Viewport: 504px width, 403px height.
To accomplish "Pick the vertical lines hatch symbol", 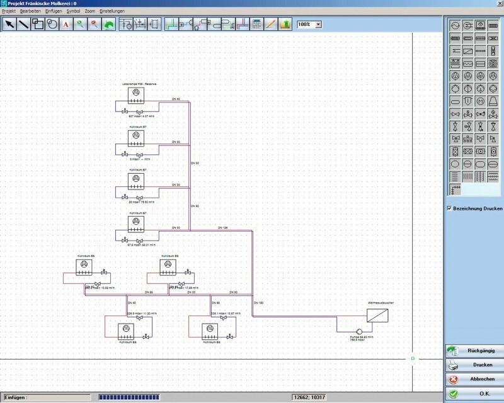I will click(467, 176).
